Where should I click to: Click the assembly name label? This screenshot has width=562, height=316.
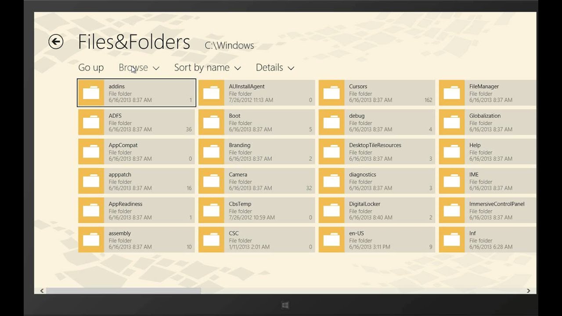120,233
